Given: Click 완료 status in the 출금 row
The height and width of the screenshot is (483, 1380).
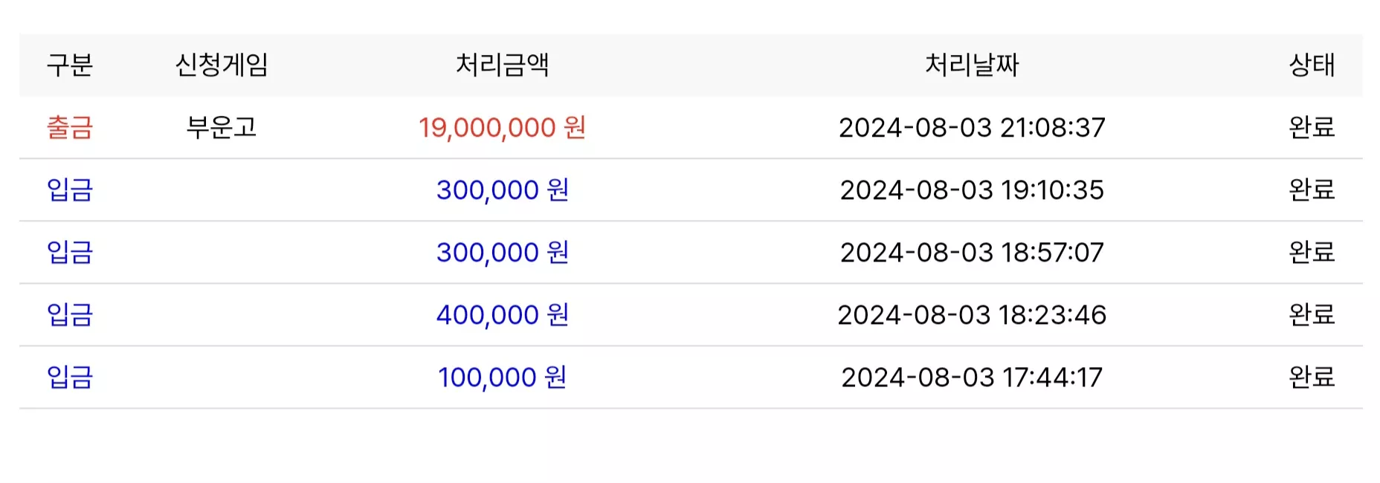Looking at the screenshot, I should tap(1312, 128).
